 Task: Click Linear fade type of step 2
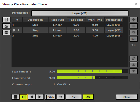(x=57, y=30)
